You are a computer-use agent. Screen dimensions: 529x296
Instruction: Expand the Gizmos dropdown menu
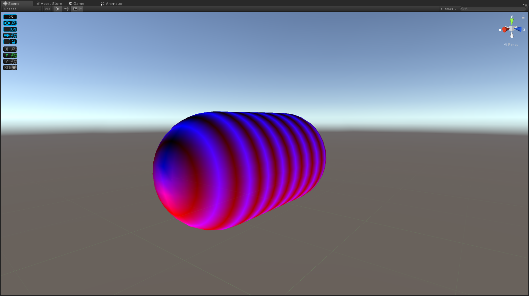pyautogui.click(x=448, y=9)
